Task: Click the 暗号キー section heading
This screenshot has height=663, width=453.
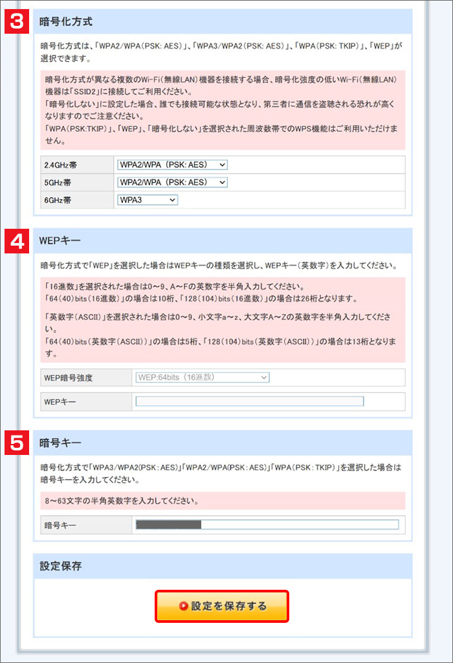Action: (60, 443)
